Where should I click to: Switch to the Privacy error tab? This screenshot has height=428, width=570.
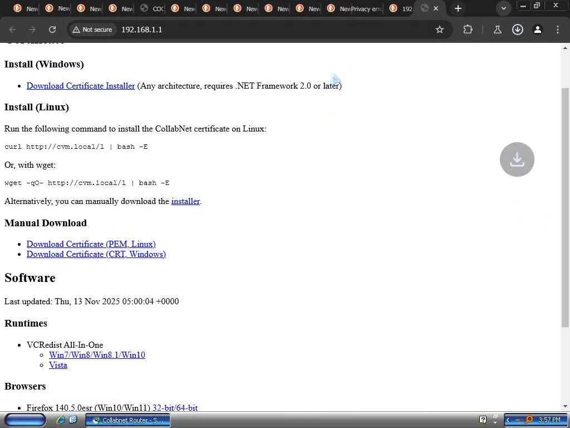pos(366,8)
